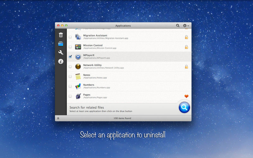Image resolution: width=253 pixels, height=158 pixels.
Task: Click the '108 items found' status text
Action: coord(122,118)
